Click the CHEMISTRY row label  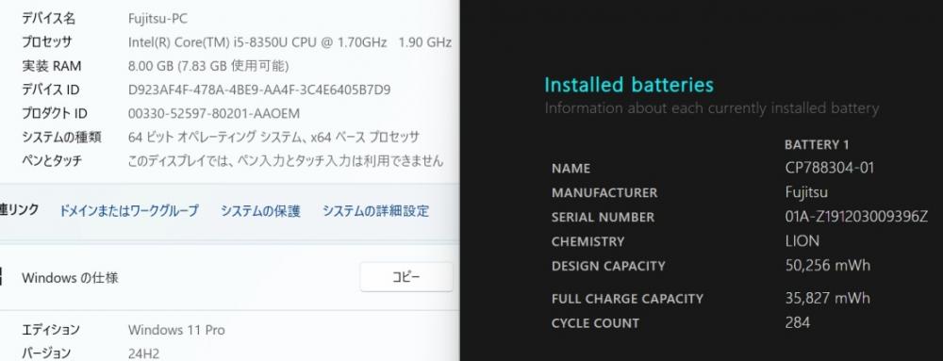[x=587, y=241]
